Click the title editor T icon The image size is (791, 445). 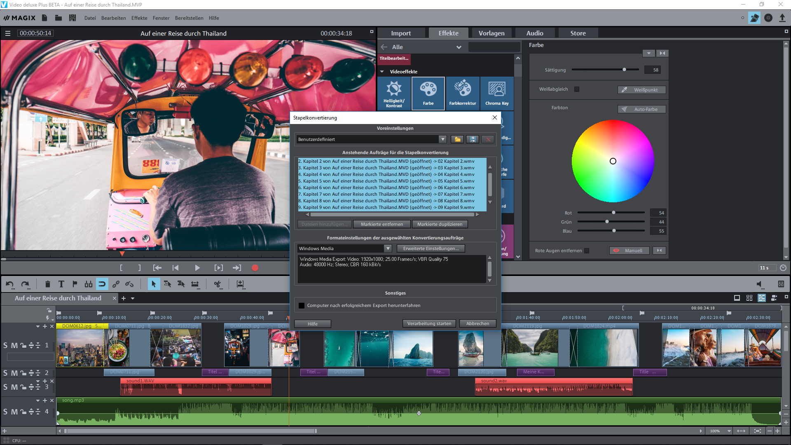click(x=61, y=284)
